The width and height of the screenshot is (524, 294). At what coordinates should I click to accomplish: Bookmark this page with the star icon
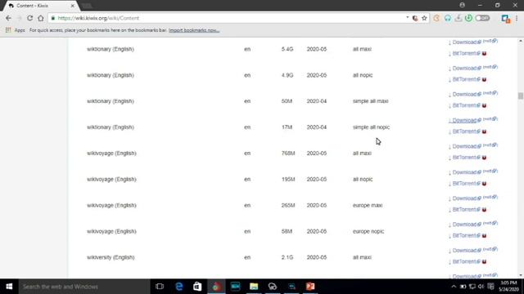point(424,18)
